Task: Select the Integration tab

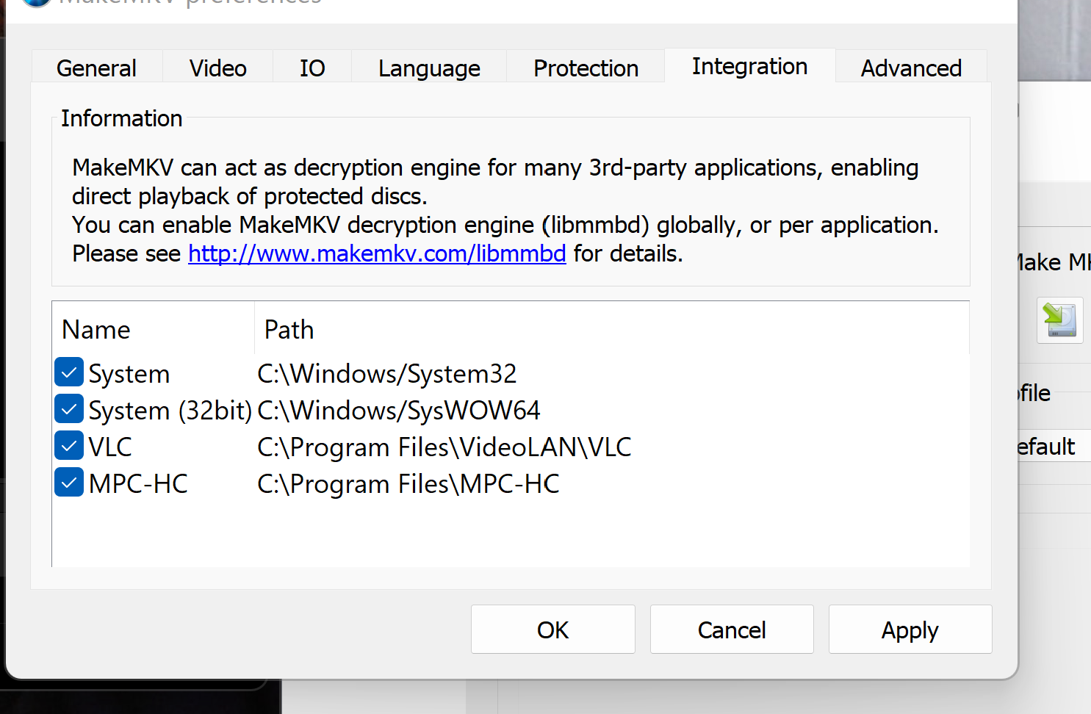Action: pos(749,66)
